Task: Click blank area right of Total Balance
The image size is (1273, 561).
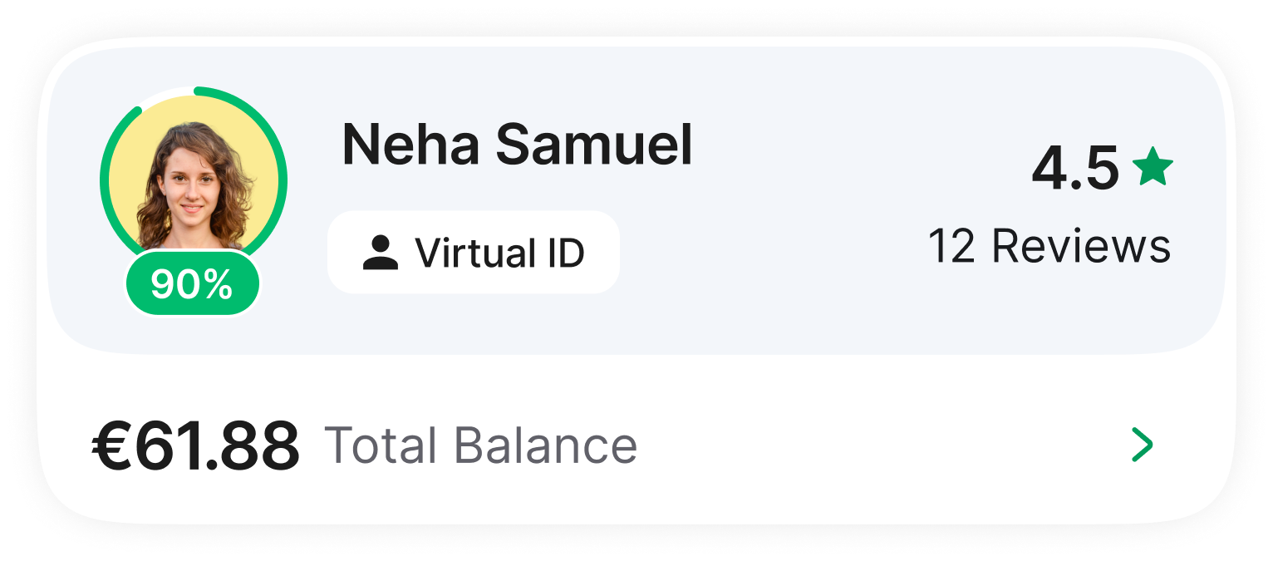Action: pos(872,446)
